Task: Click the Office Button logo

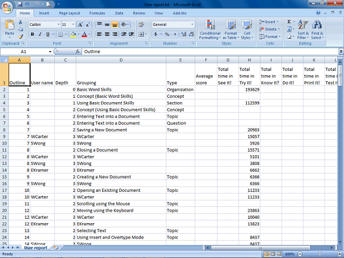Action: tap(7, 8)
